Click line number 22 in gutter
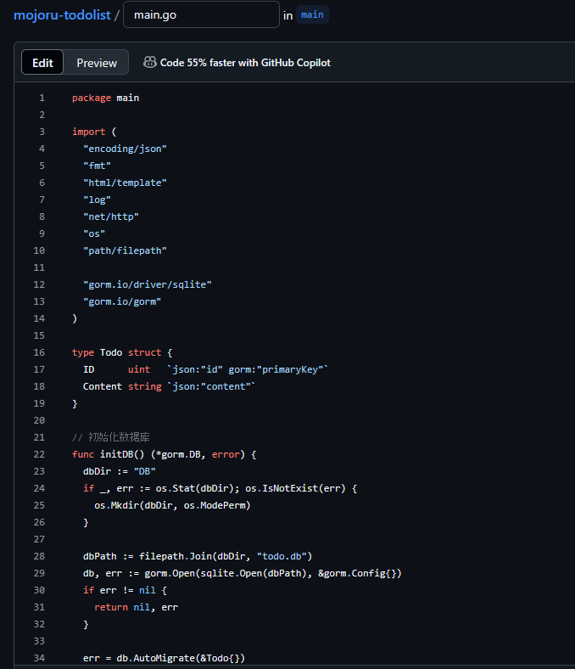Viewport: 575px width, 669px height. tap(39, 454)
